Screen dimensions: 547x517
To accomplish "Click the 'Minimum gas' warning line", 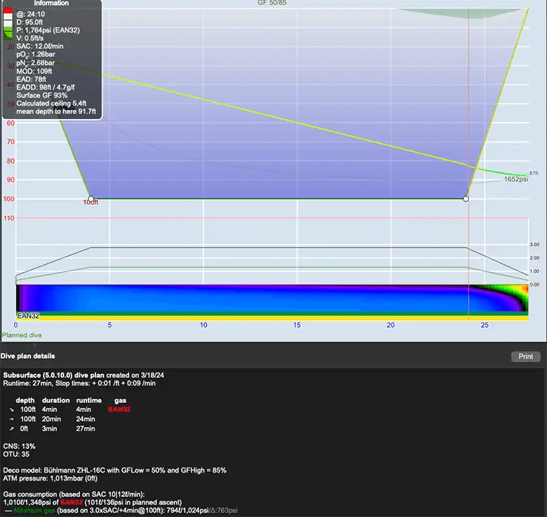I will (x=120, y=510).
